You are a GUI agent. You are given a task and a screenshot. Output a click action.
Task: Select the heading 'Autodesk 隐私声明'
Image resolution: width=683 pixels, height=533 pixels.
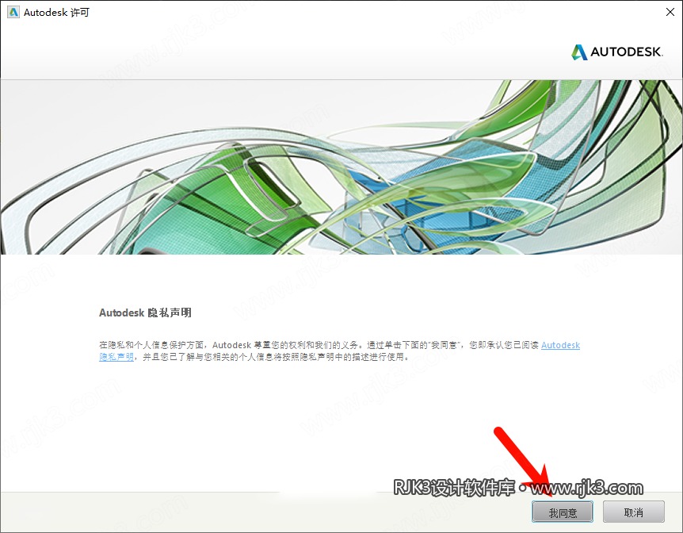[x=145, y=313]
